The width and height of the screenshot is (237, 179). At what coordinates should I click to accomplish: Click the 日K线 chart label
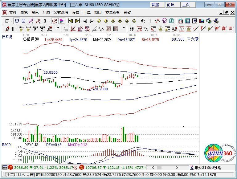click(x=7, y=37)
